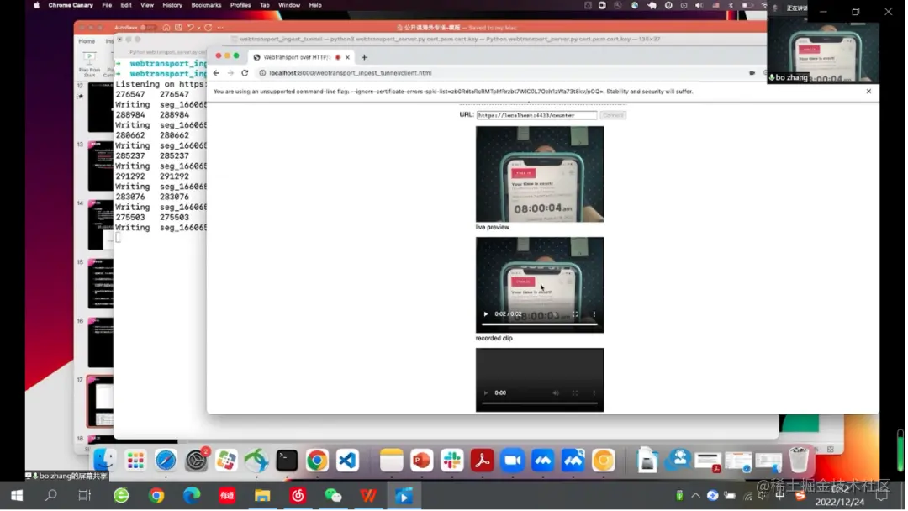908x511 pixels.
Task: Open System Preferences from the Dock
Action: click(x=196, y=461)
